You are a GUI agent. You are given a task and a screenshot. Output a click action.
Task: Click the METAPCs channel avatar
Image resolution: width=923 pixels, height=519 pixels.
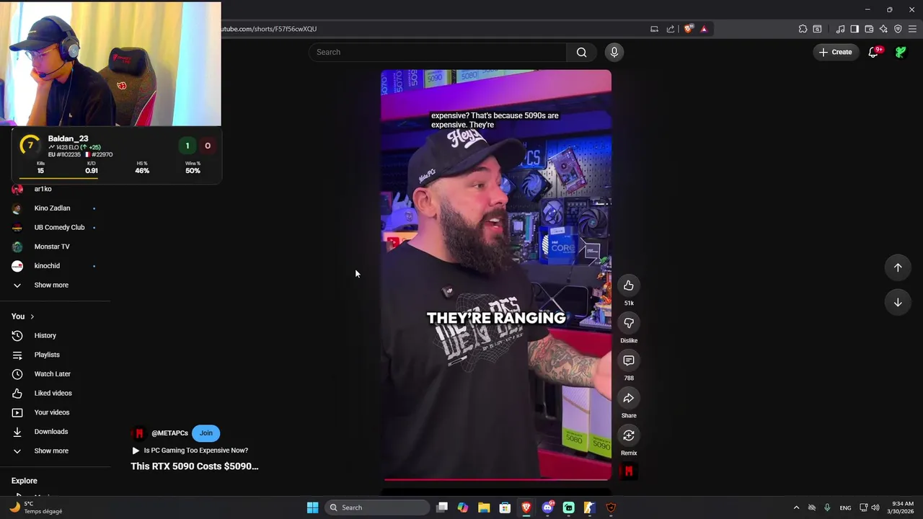pos(139,433)
